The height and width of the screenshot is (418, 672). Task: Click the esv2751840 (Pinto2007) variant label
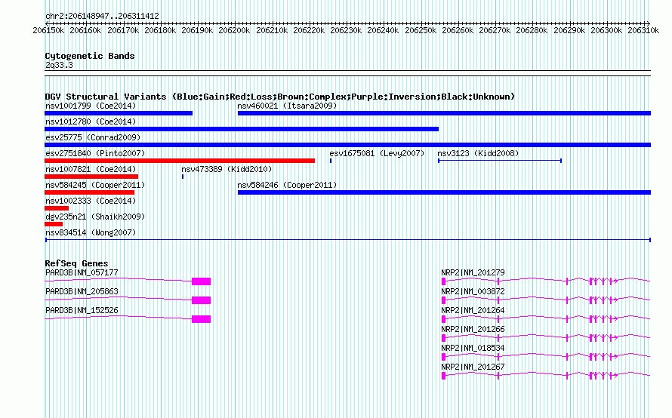[95, 153]
